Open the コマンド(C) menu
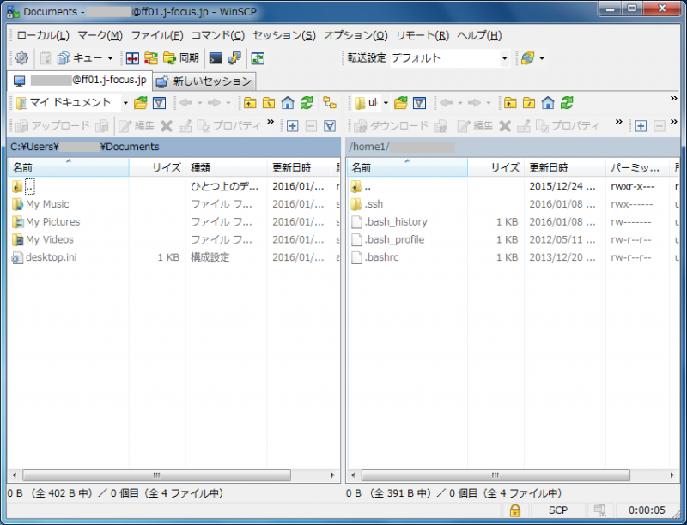This screenshot has width=687, height=525. (217, 35)
